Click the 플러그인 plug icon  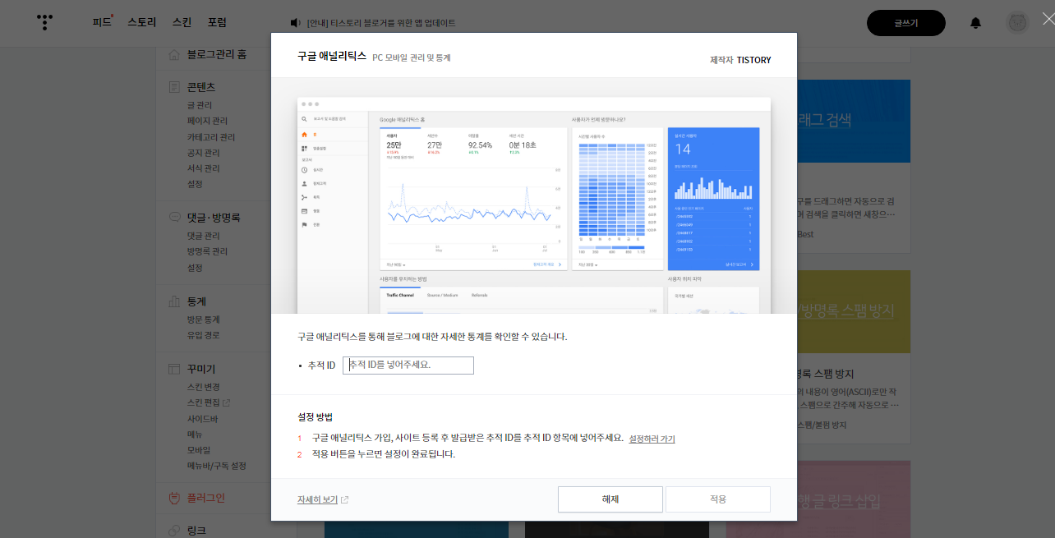coord(174,498)
